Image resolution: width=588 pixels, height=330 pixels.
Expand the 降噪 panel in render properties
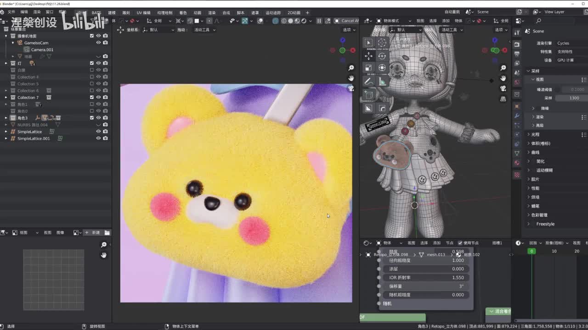pos(534,108)
